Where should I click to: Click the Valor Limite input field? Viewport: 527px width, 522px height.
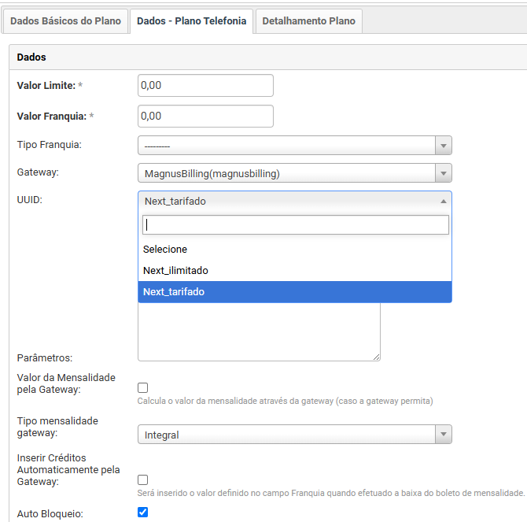(x=205, y=85)
